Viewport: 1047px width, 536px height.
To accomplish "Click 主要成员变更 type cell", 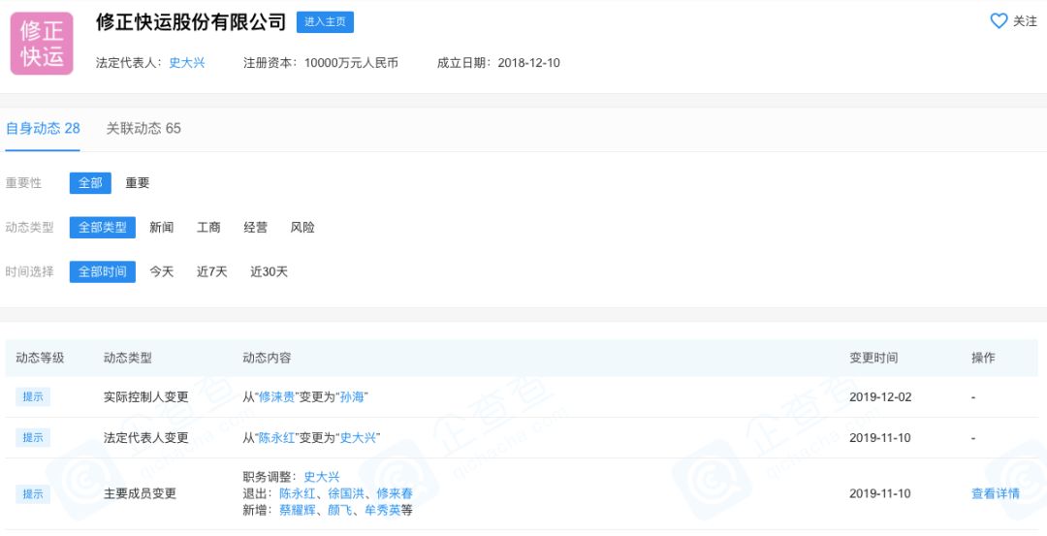I will point(141,494).
